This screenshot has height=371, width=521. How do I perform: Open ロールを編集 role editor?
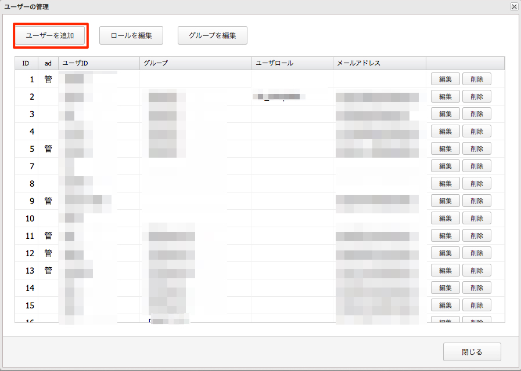pos(131,35)
